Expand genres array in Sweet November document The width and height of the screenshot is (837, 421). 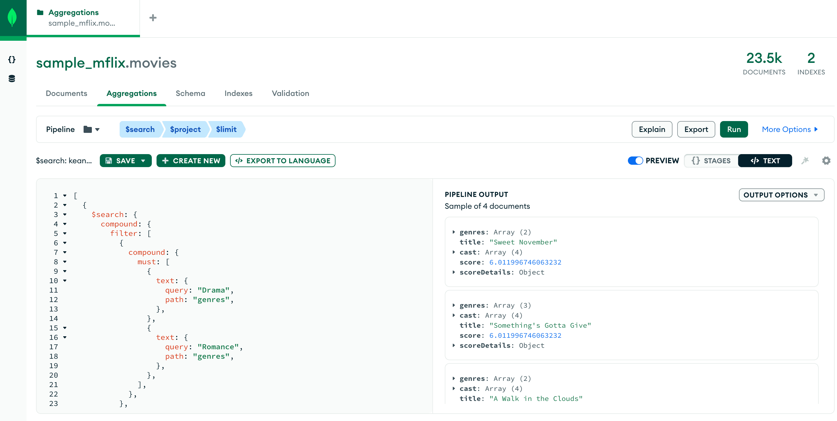tap(454, 232)
